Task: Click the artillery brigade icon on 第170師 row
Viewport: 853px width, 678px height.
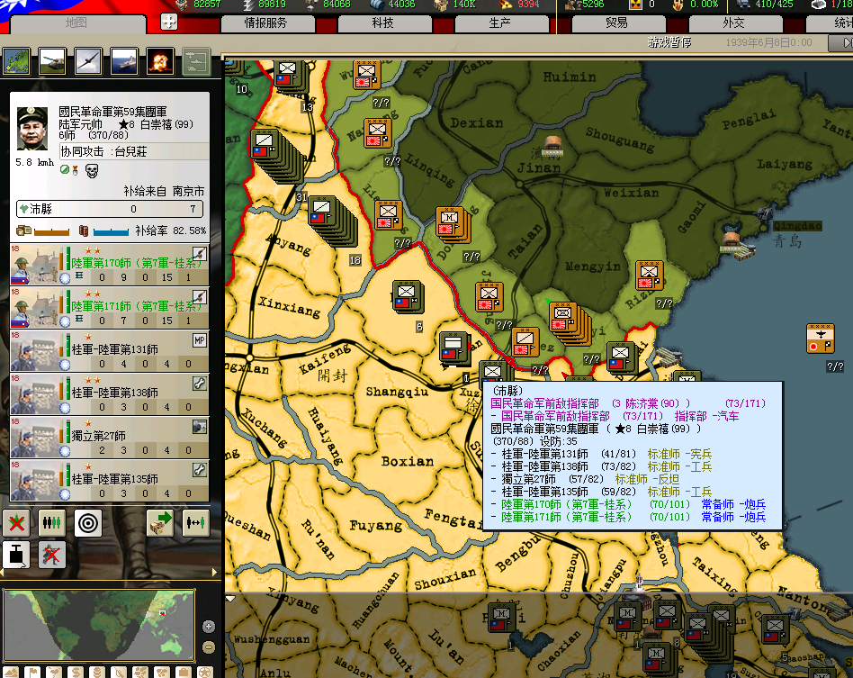Action: click(200, 253)
